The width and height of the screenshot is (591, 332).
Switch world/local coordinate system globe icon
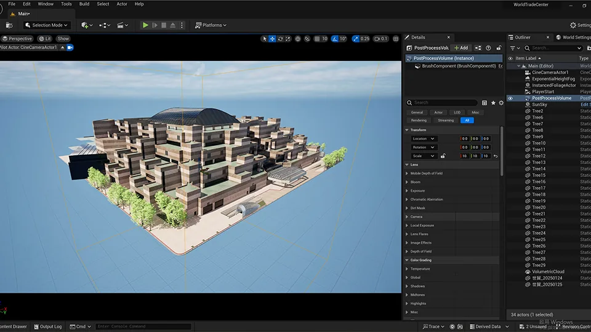[x=298, y=39]
